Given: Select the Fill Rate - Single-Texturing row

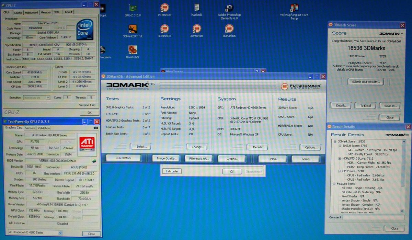Looking at the screenshot, I should click(362, 188).
